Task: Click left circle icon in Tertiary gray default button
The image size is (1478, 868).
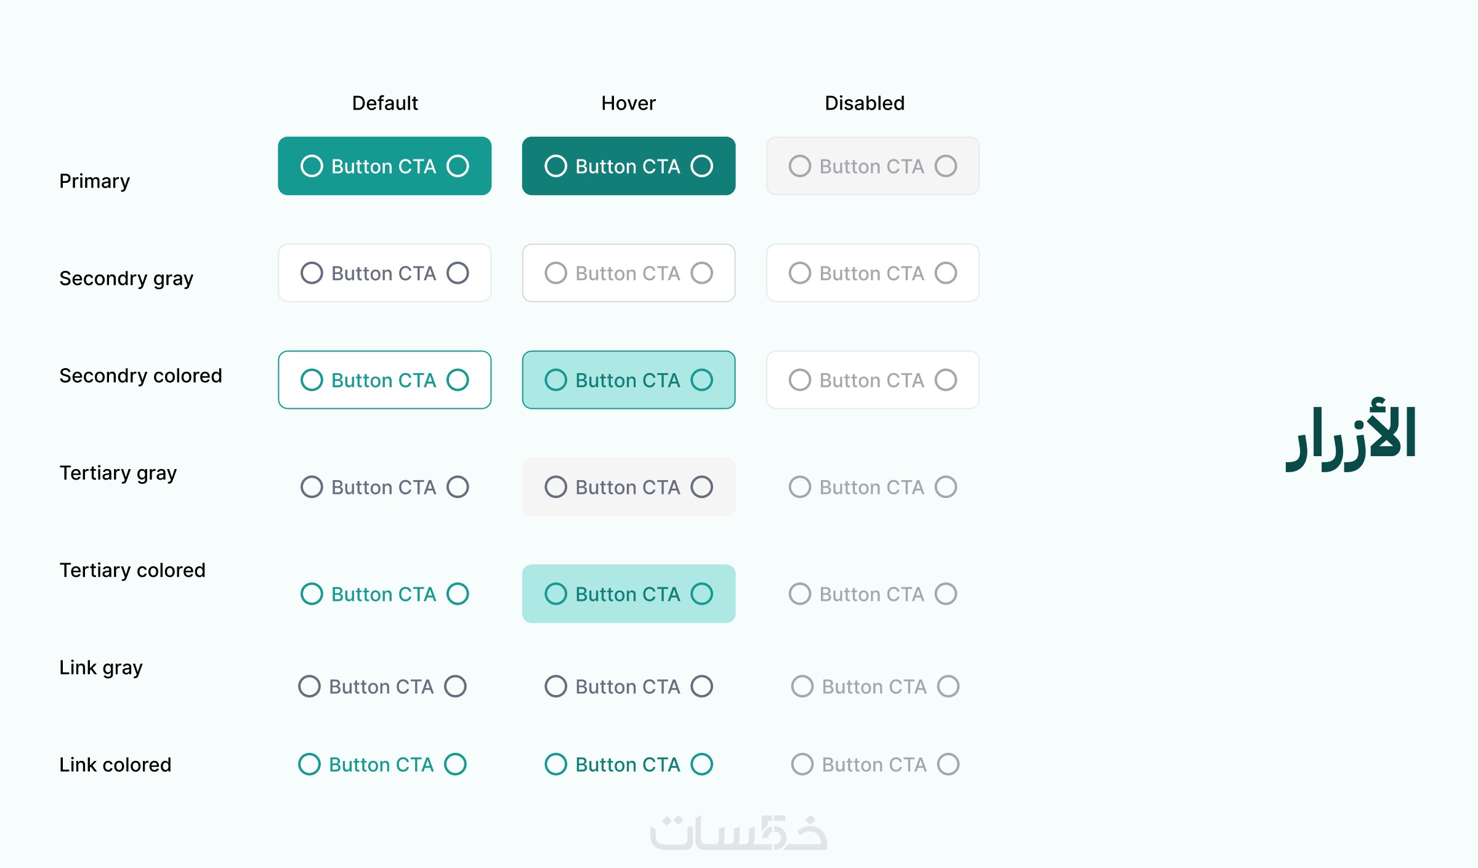Action: pyautogui.click(x=312, y=487)
